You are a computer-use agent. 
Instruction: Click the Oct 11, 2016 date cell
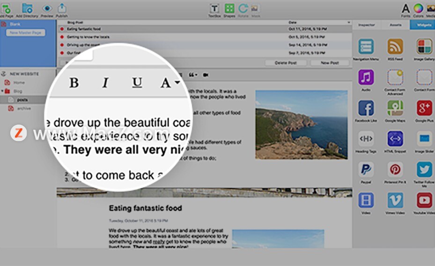pos(308,29)
